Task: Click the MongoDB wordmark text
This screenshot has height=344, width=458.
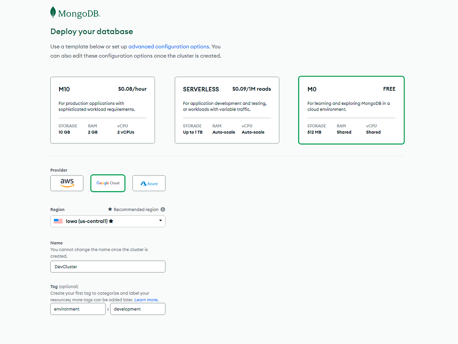Action: point(79,14)
